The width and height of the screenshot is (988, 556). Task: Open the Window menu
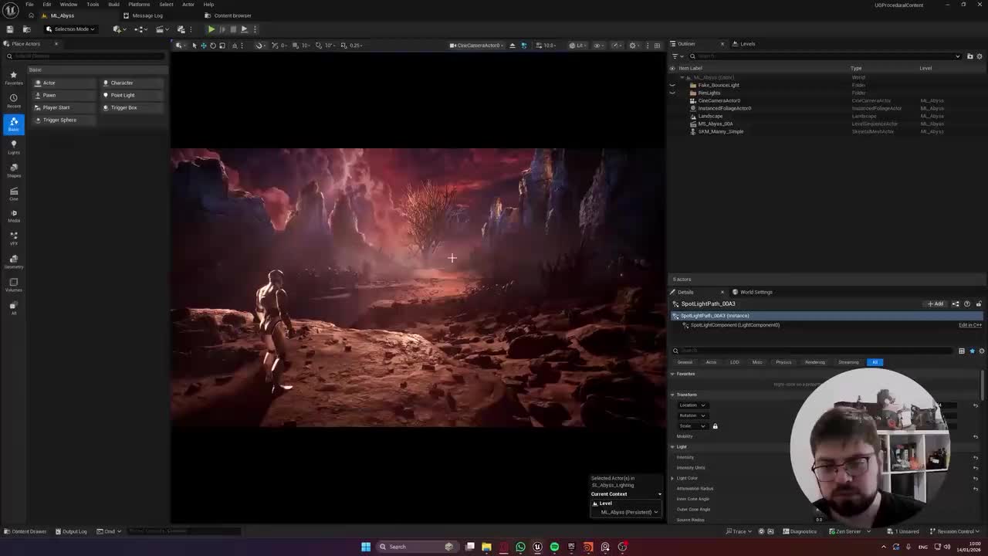[69, 5]
